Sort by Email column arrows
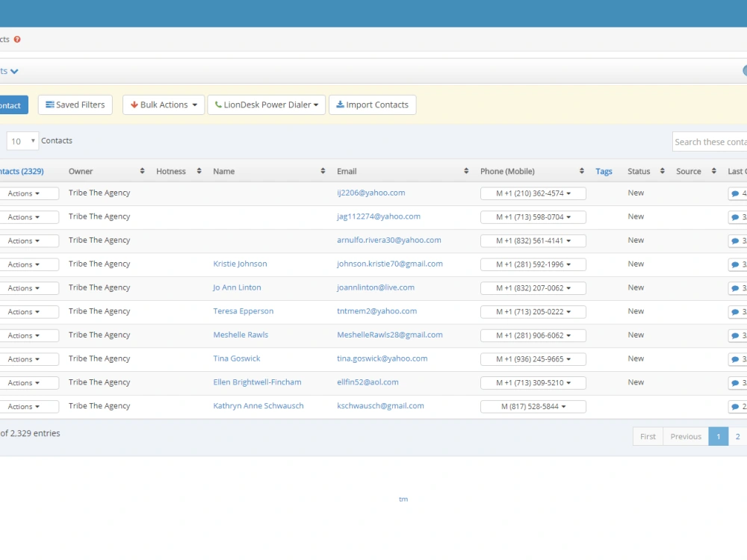The height and width of the screenshot is (560, 747). click(x=466, y=171)
